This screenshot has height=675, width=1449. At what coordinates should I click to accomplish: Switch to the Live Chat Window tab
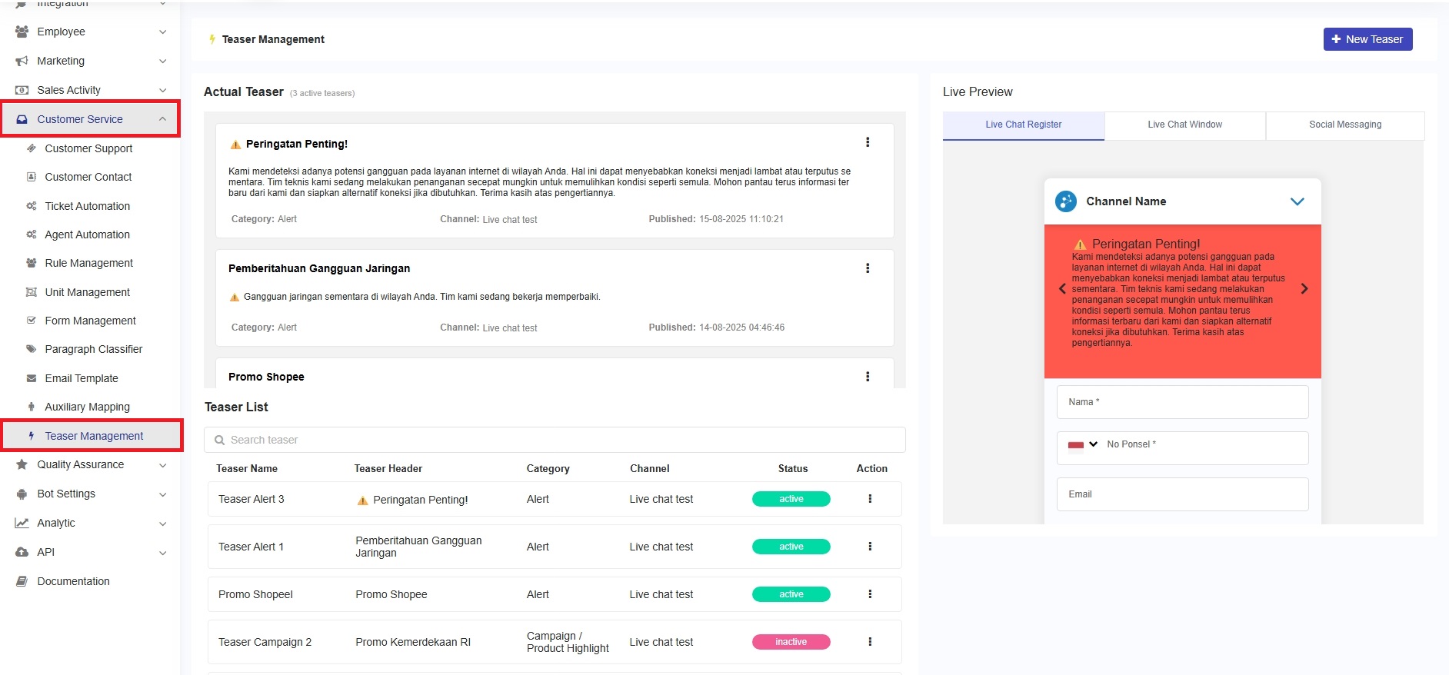tap(1184, 125)
